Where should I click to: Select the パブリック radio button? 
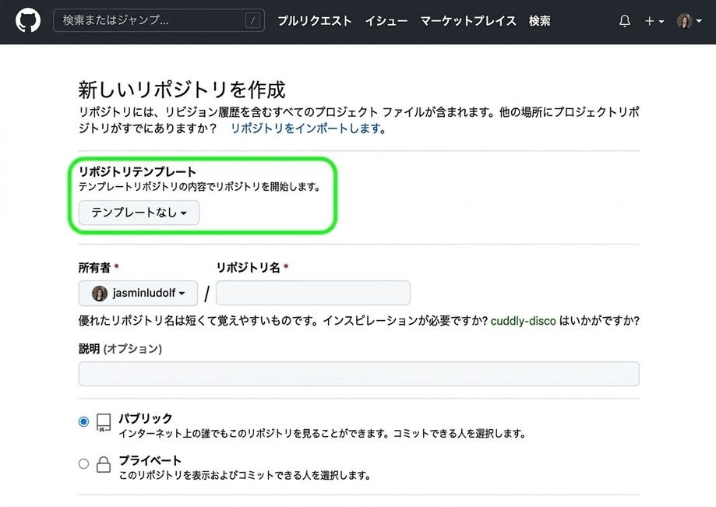click(83, 421)
